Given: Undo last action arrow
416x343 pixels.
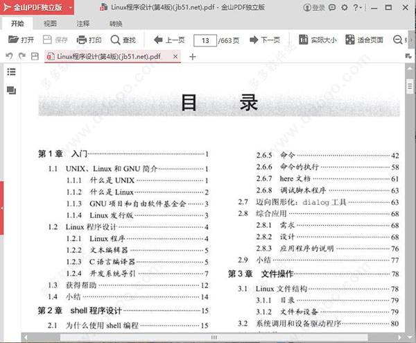Looking at the screenshot, I should 9,56.
